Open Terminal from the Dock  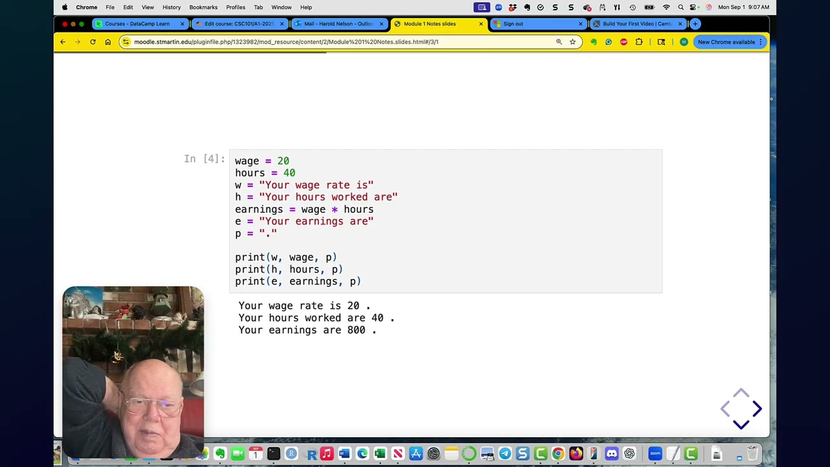coord(274,454)
